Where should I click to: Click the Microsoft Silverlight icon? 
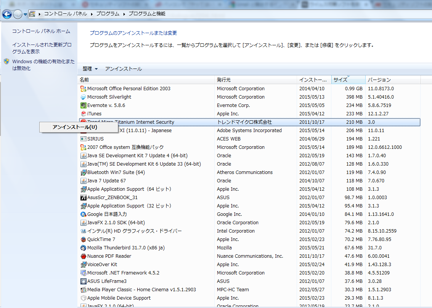tap(84, 97)
